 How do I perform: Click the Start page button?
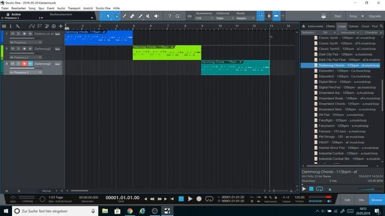(x=337, y=16)
